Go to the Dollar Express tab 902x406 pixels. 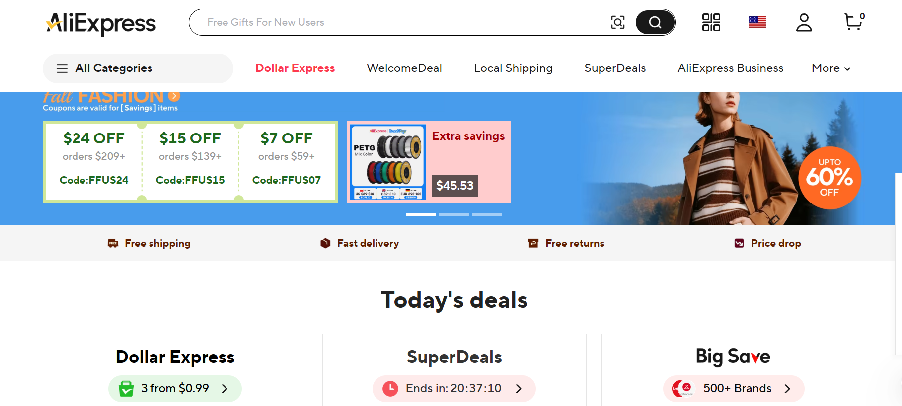click(295, 68)
